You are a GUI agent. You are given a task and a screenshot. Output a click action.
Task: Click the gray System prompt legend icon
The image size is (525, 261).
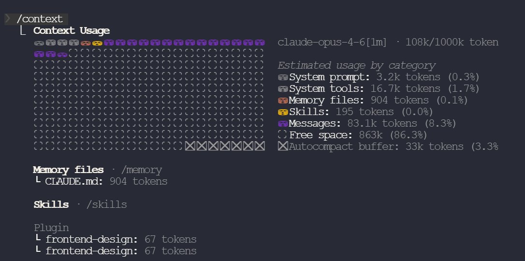point(283,78)
